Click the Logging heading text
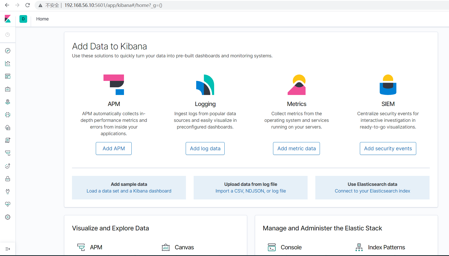Image resolution: width=449 pixels, height=256 pixels. [x=205, y=104]
